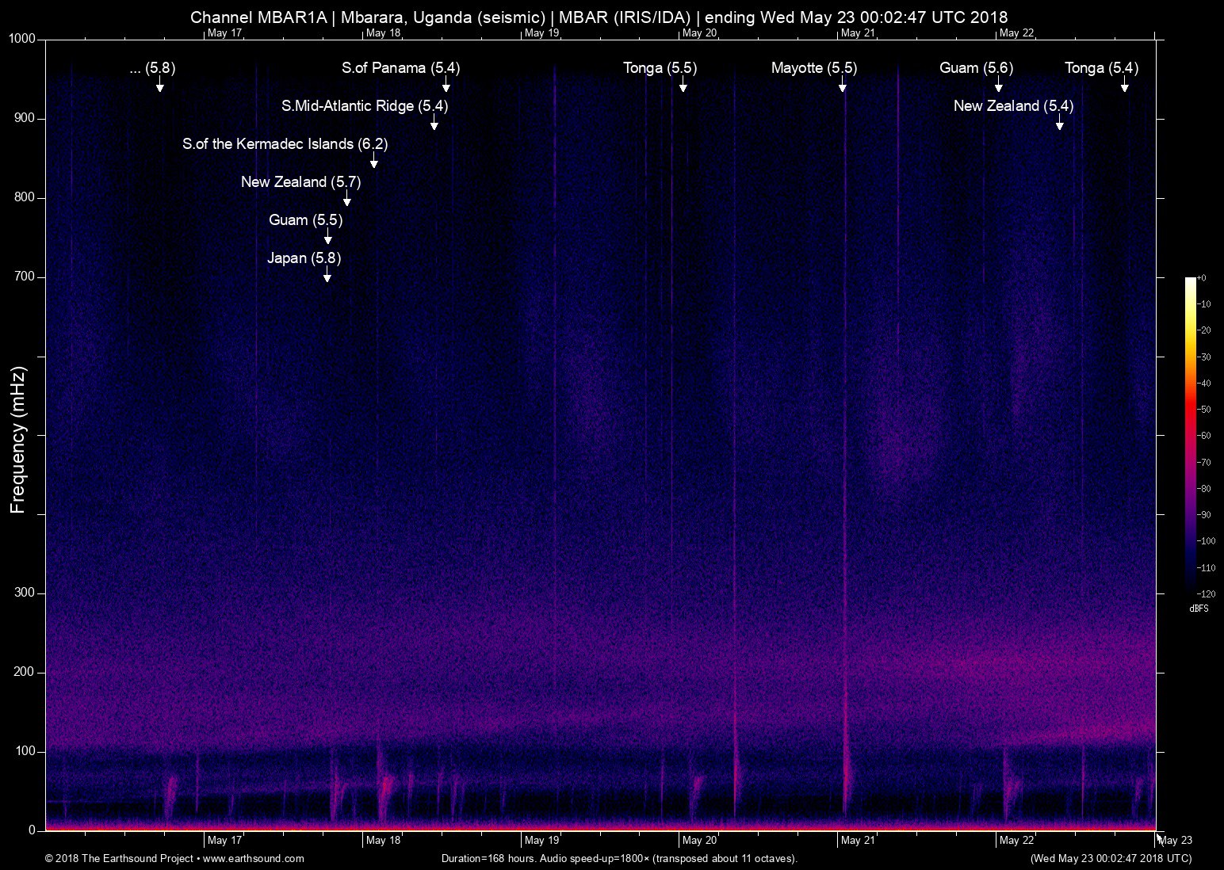The width and height of the screenshot is (1224, 870).
Task: Click the arrow beneath Japan (5.8) label
Action: [x=327, y=275]
